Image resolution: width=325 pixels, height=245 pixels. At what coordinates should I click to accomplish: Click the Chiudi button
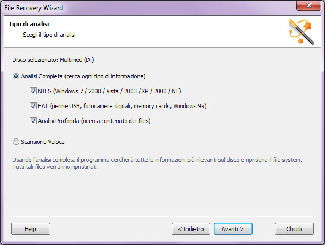click(294, 229)
